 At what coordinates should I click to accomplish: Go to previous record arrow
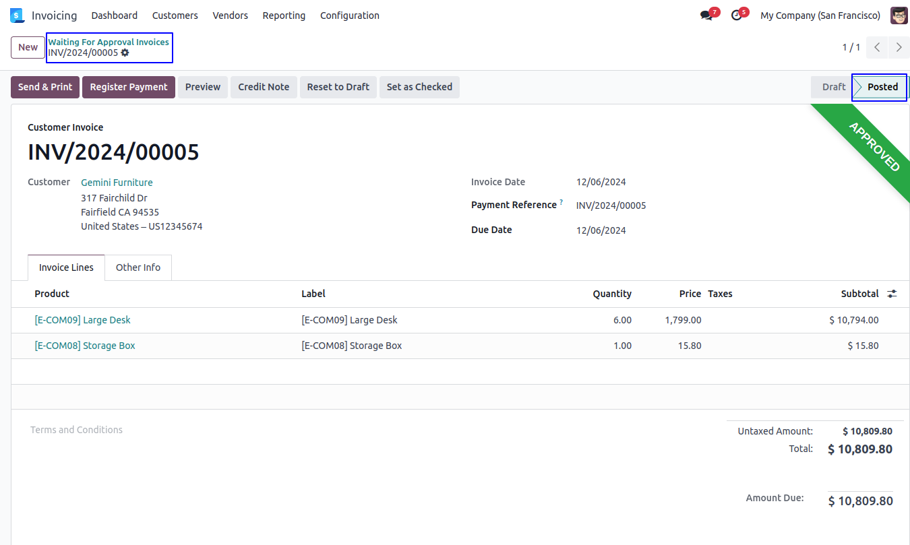[877, 47]
